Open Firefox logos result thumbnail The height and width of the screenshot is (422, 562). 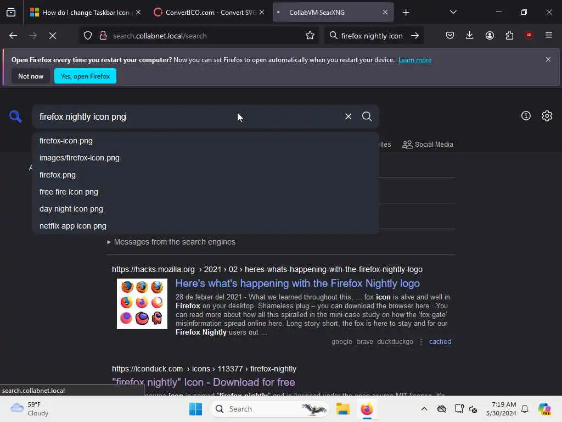pos(142,303)
